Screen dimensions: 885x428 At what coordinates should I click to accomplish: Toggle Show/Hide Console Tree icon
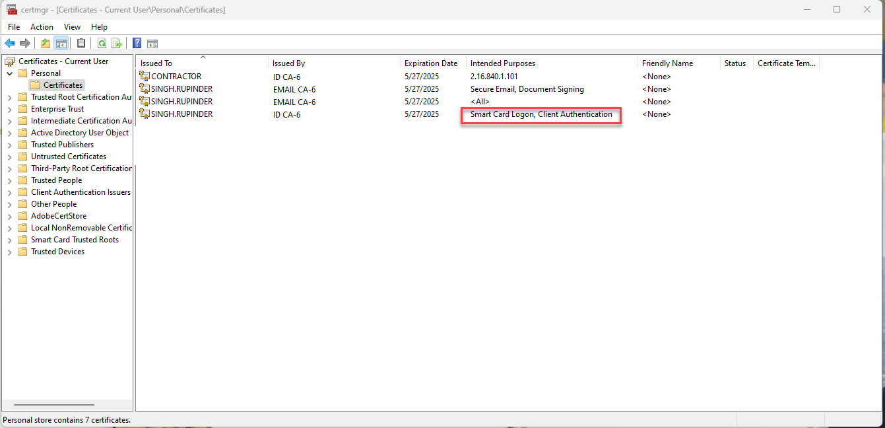[61, 44]
